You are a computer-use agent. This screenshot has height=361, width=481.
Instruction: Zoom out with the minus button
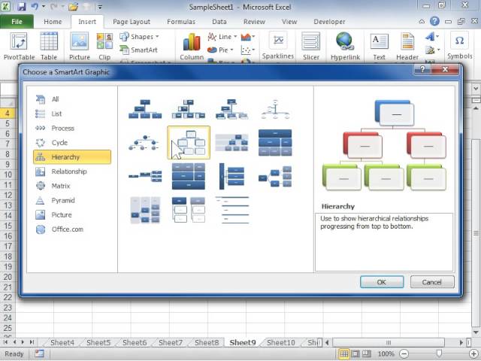(x=404, y=354)
